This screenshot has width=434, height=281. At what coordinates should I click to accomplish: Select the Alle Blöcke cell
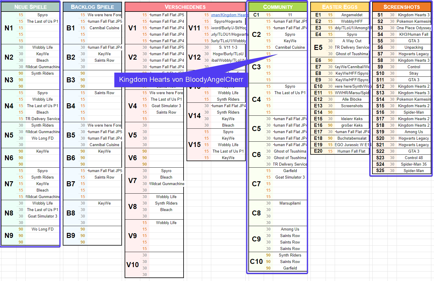point(352,99)
